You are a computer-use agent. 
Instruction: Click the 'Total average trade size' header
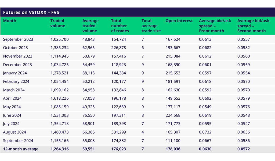tap(151, 26)
